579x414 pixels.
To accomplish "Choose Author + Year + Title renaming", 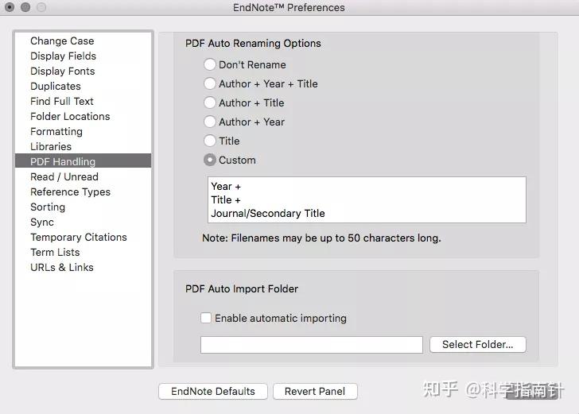I will click(x=210, y=83).
